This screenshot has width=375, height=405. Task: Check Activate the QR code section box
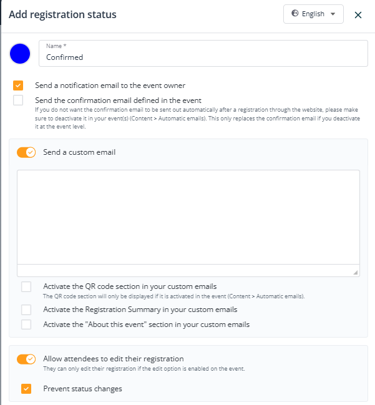26,286
